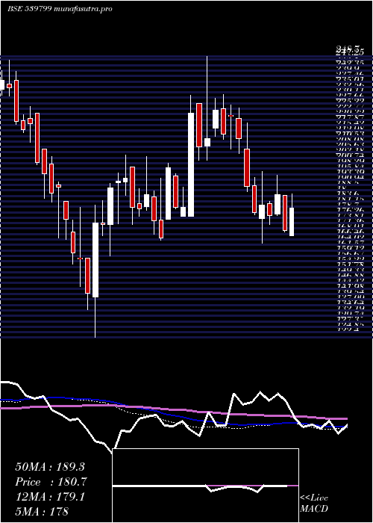The width and height of the screenshot is (373, 523).
Task: Click the MACD histogram box
Action: point(205,486)
